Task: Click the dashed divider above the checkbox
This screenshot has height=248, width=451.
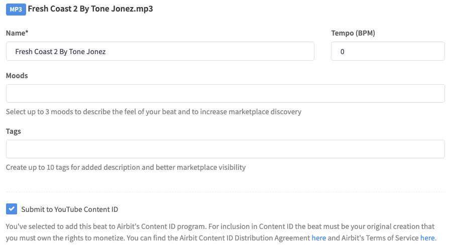Action: pos(225,192)
